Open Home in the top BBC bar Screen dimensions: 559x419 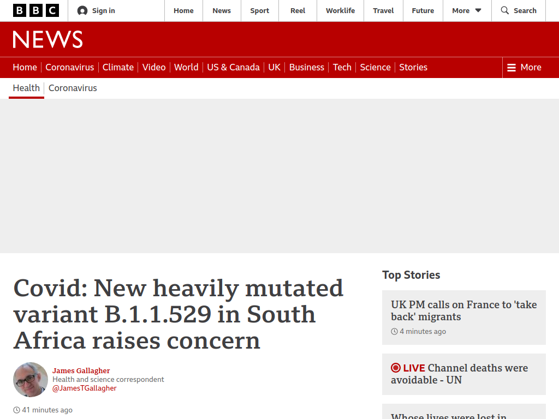[x=183, y=11]
